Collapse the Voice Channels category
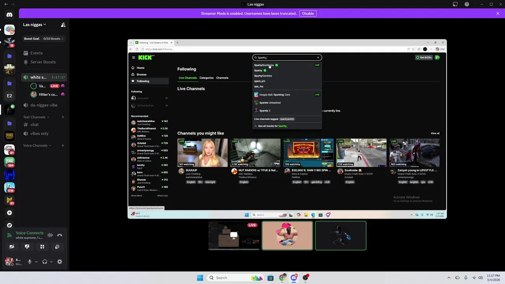Viewport: 505px width, 284px height. coord(37,146)
